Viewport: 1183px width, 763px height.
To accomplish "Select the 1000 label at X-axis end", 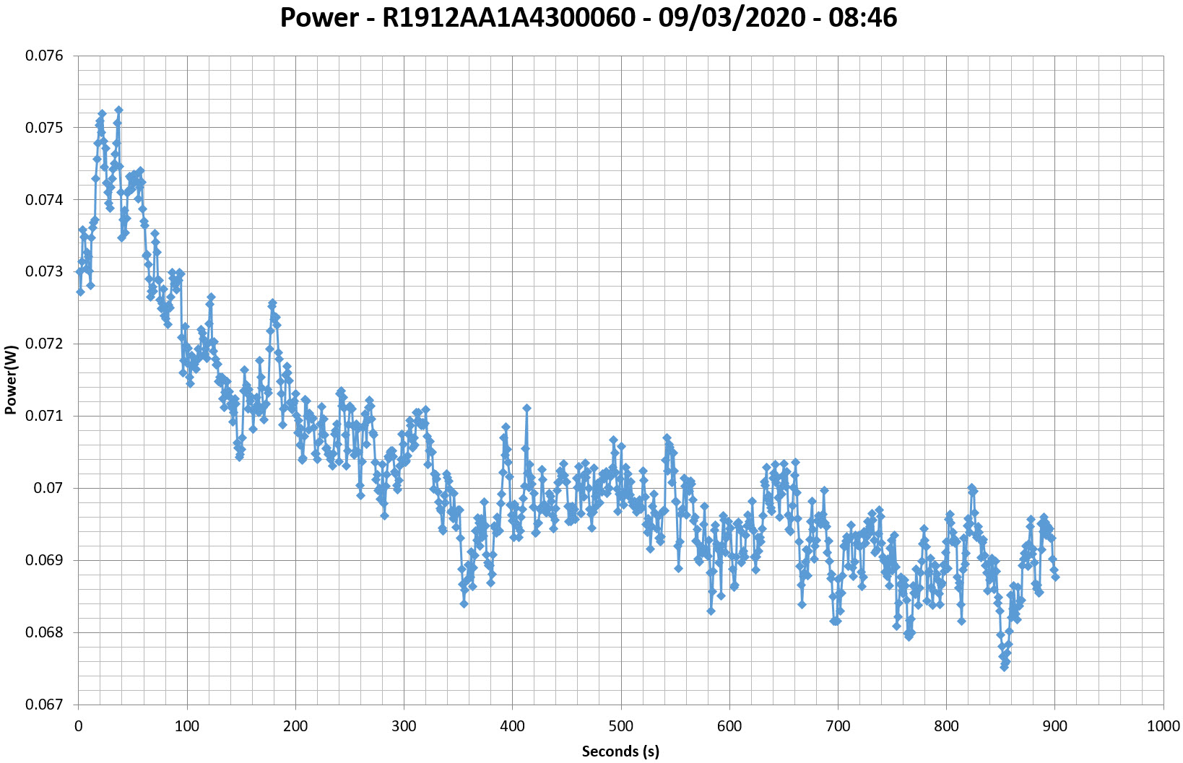I will (1163, 726).
